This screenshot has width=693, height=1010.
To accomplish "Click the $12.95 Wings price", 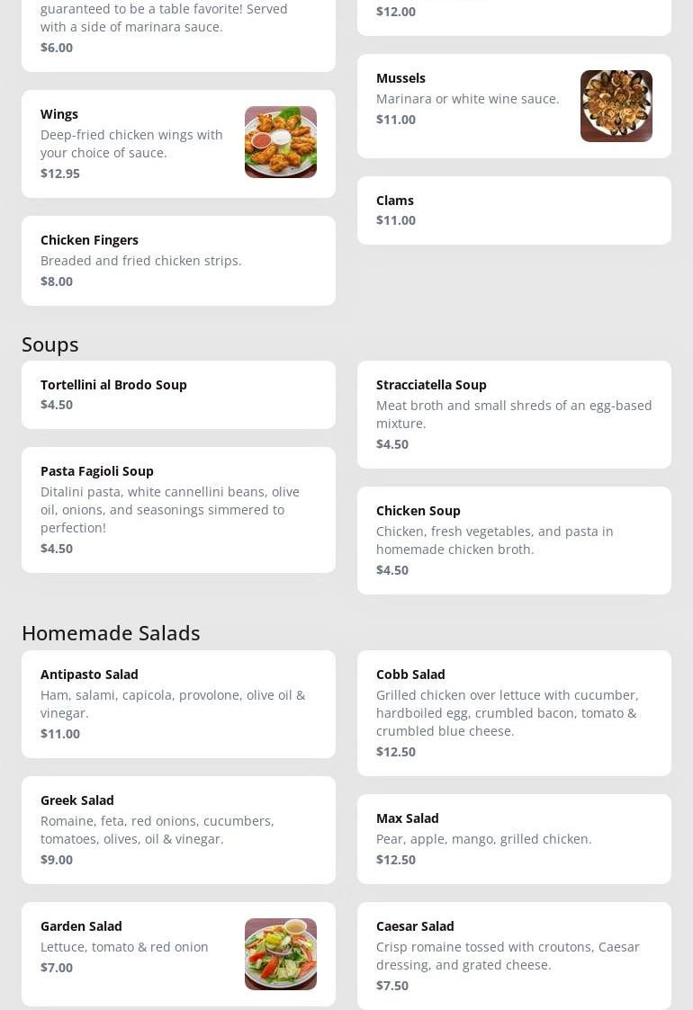I will pos(60,174).
